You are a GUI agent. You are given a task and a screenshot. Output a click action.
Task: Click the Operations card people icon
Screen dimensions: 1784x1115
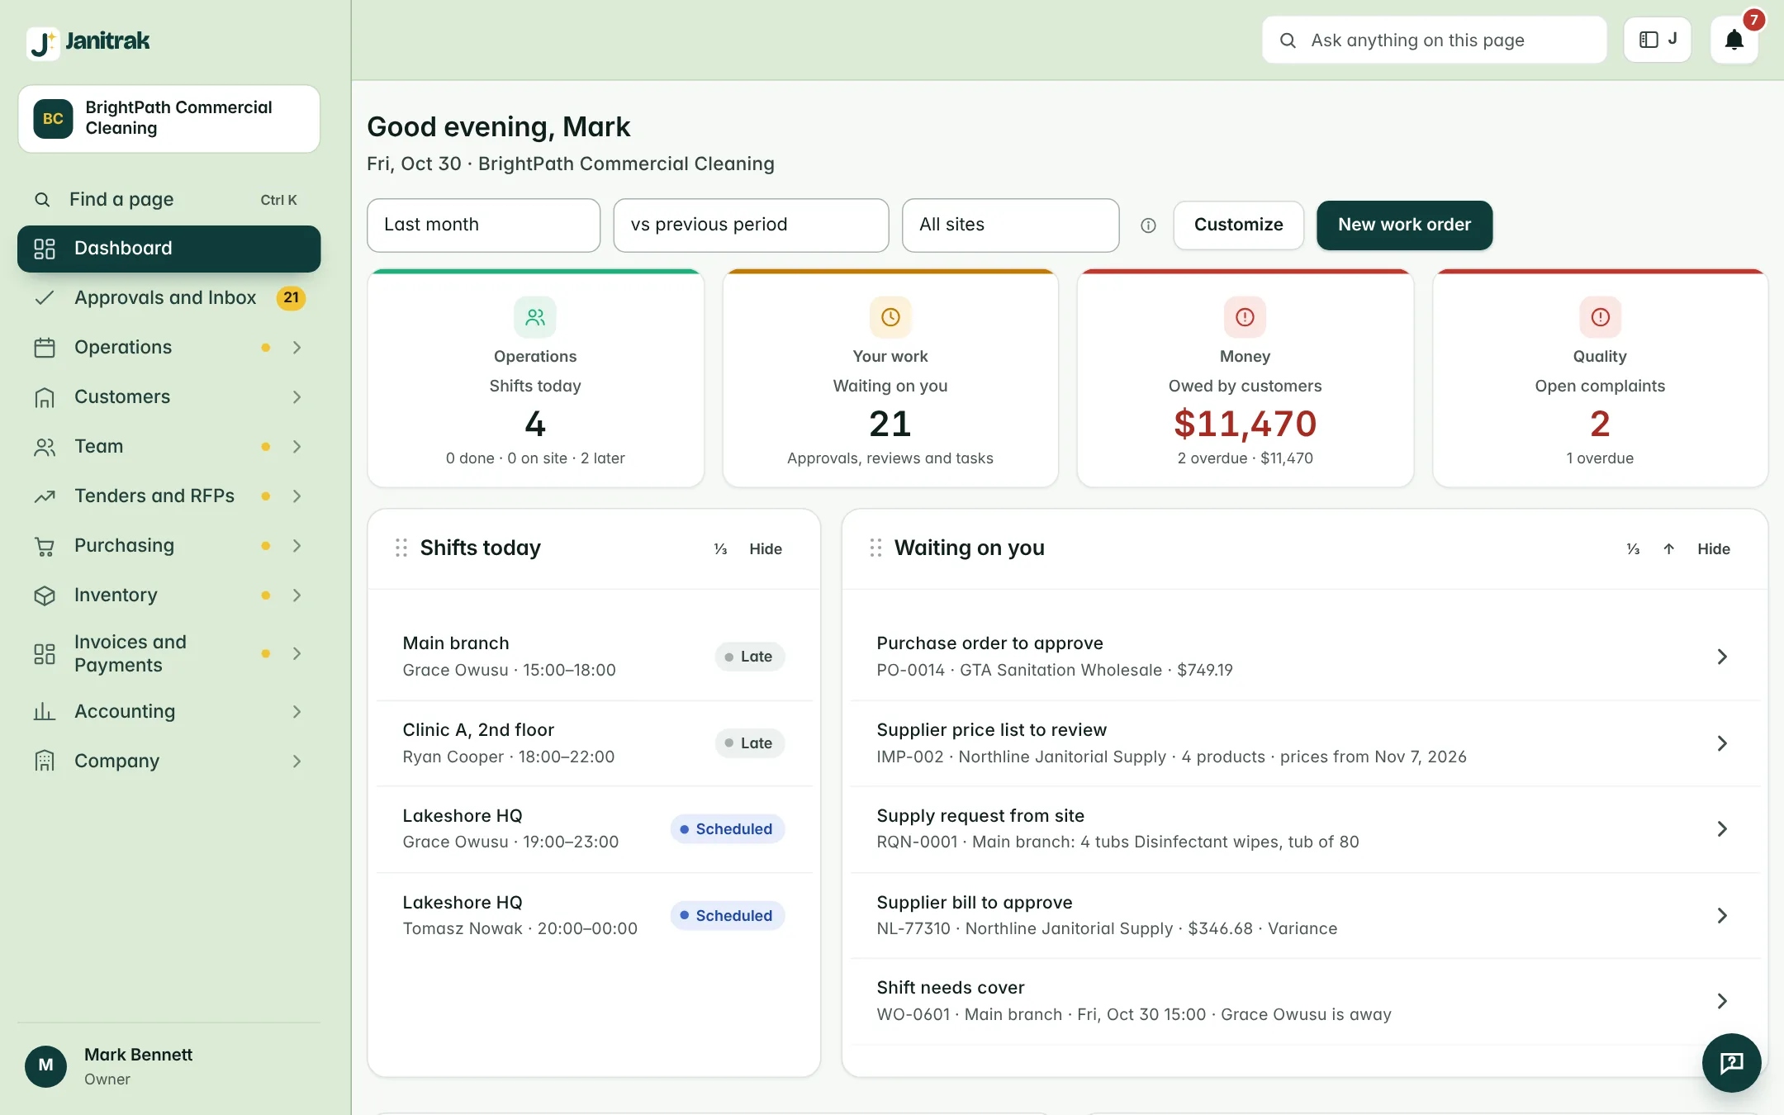click(535, 317)
